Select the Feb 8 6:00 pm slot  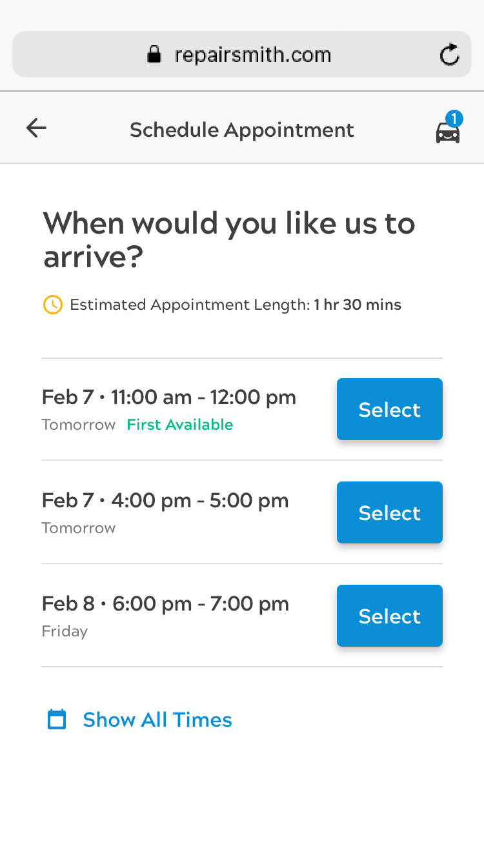coord(389,616)
